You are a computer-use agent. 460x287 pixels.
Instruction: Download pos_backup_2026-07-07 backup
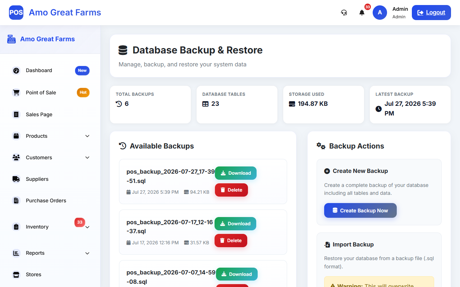[237, 274]
